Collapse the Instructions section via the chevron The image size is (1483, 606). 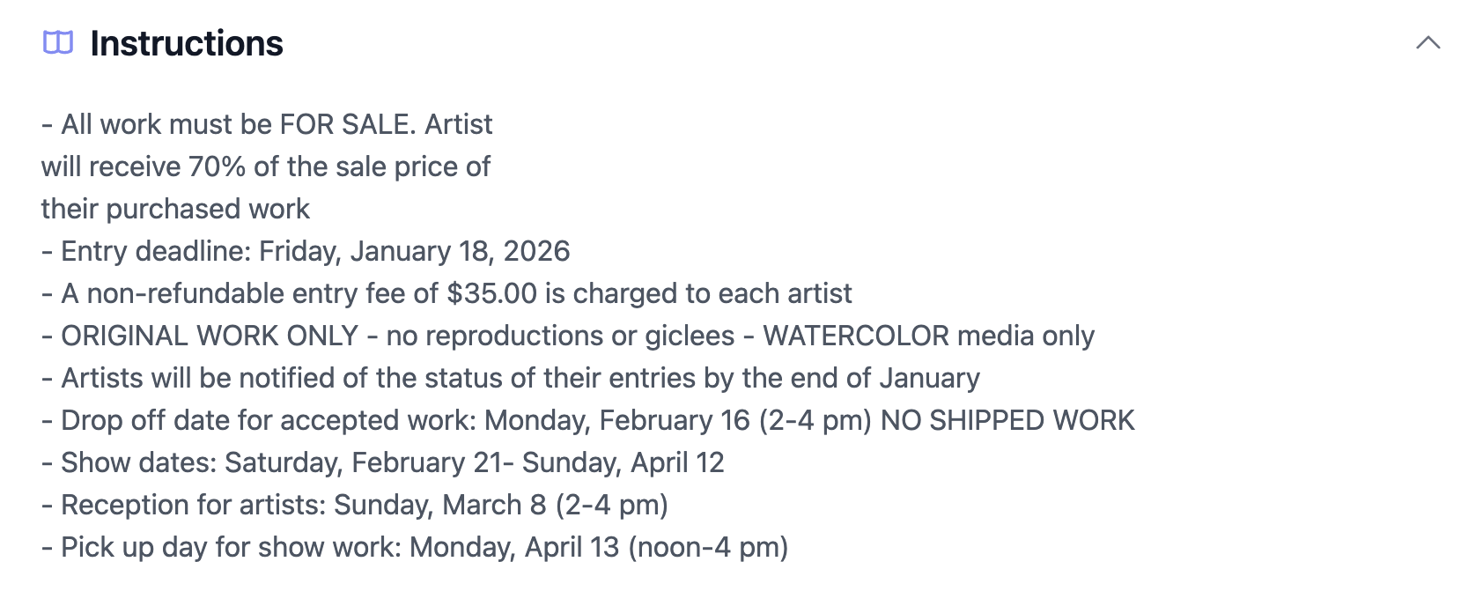point(1428,41)
